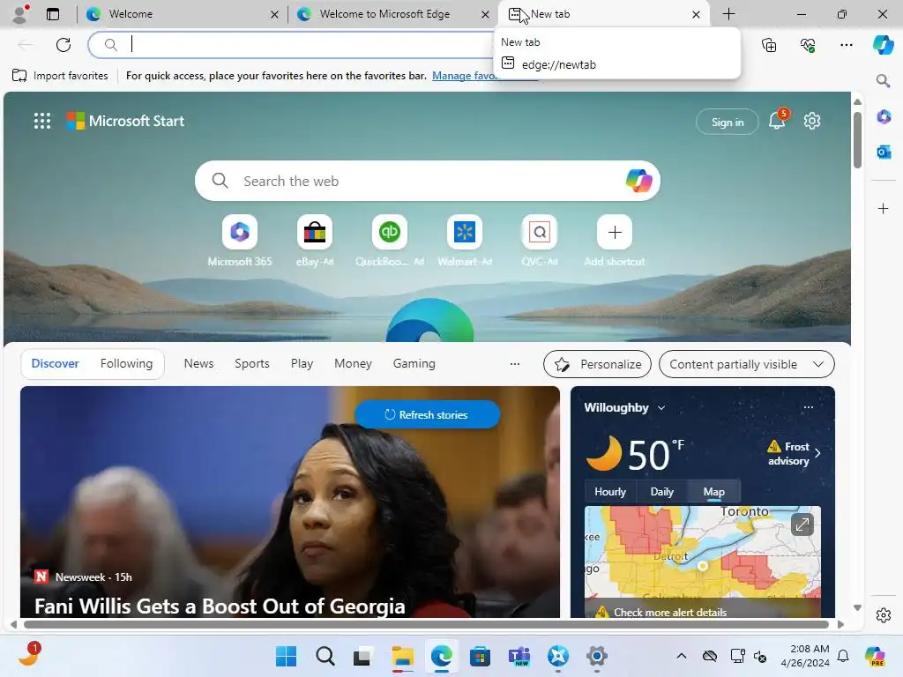
Task: Open File Explorer from the taskbar
Action: [x=402, y=656]
